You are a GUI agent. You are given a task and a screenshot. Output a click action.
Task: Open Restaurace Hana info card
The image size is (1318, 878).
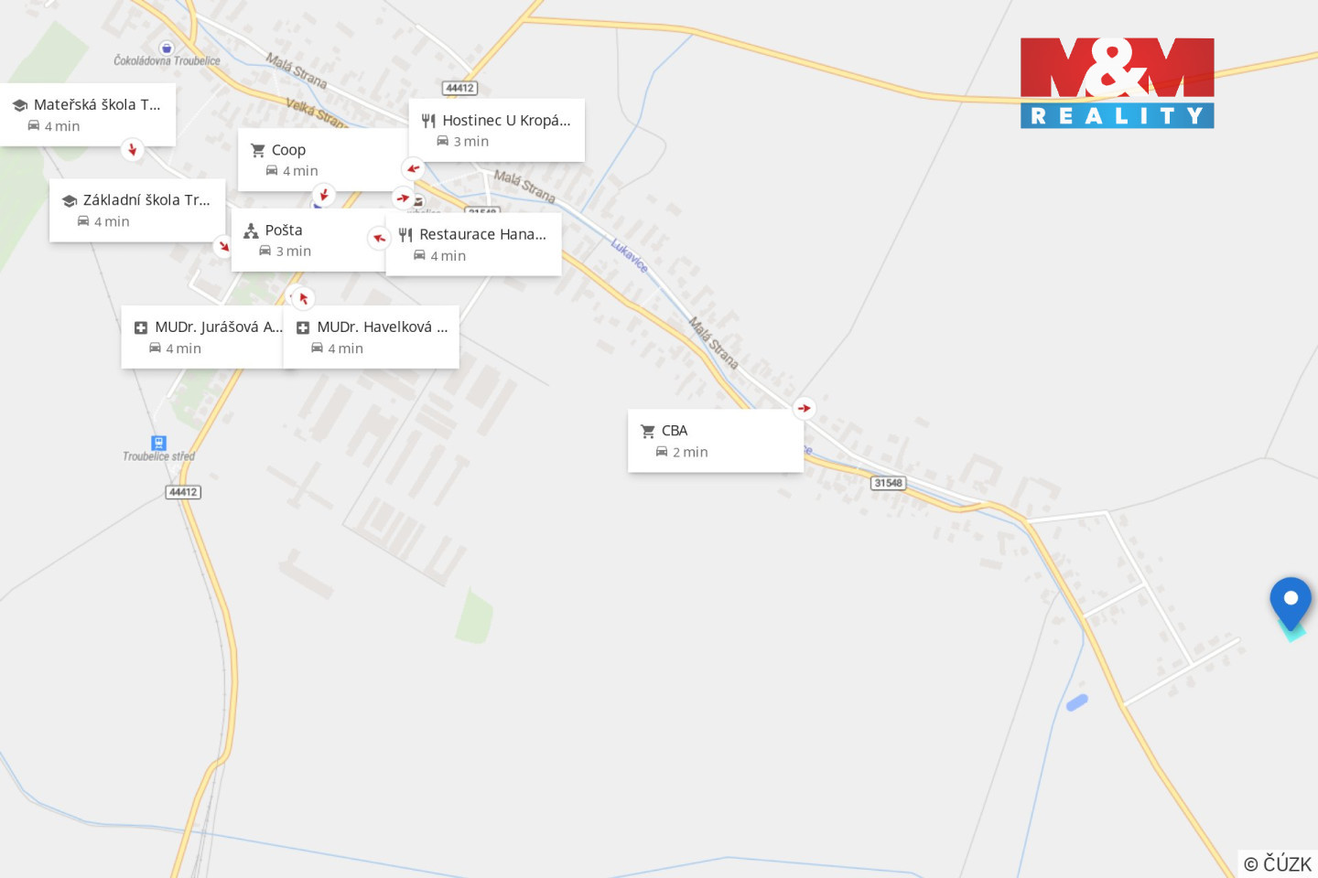pos(473,244)
